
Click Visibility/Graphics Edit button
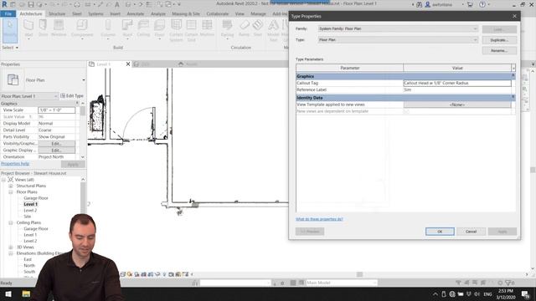(x=56, y=144)
